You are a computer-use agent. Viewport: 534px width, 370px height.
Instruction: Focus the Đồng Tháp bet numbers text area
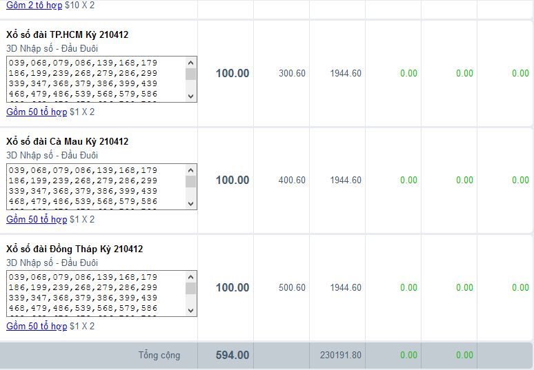[x=95, y=293]
